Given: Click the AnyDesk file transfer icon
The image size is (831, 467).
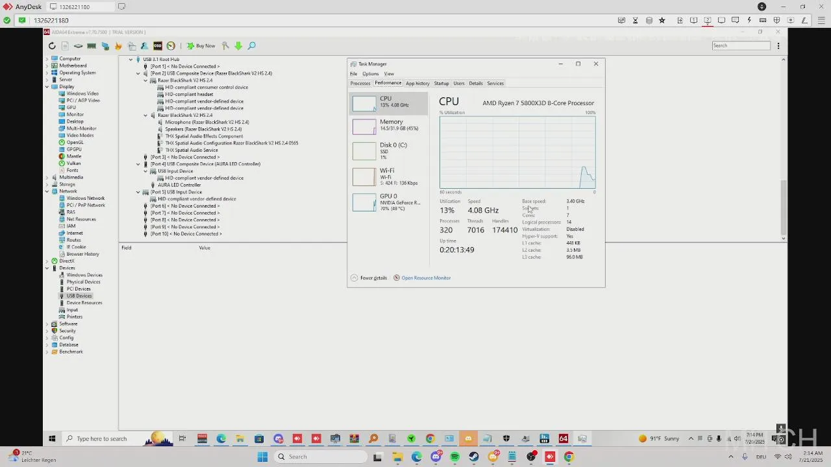Looking at the screenshot, I should (x=680, y=20).
